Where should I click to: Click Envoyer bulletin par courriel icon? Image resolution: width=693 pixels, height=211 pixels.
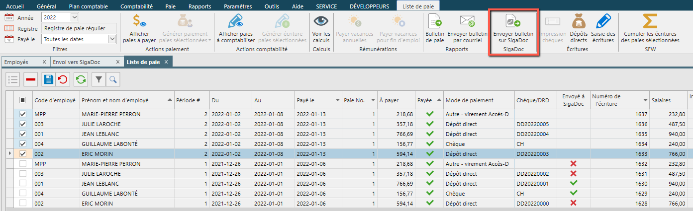click(x=467, y=21)
